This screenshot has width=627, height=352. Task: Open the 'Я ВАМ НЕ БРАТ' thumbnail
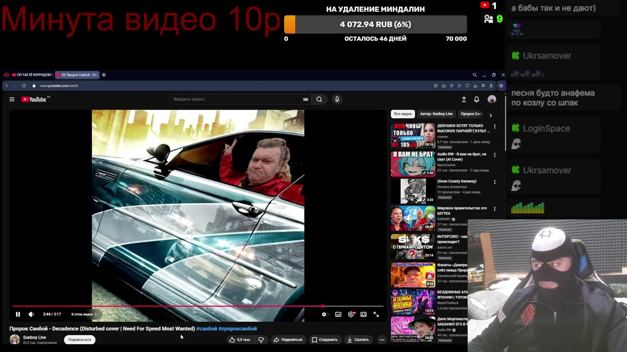[x=413, y=164]
